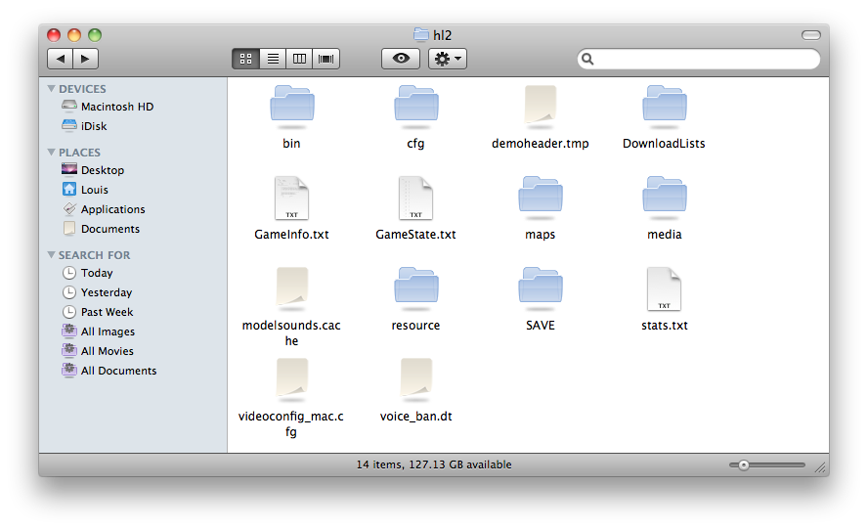Image resolution: width=868 pixels, height=530 pixels.
Task: Click inside the search field
Action: point(699,60)
